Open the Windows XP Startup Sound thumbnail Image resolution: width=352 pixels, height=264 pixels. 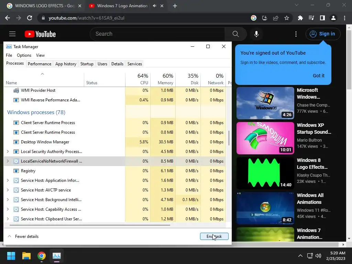click(265, 138)
